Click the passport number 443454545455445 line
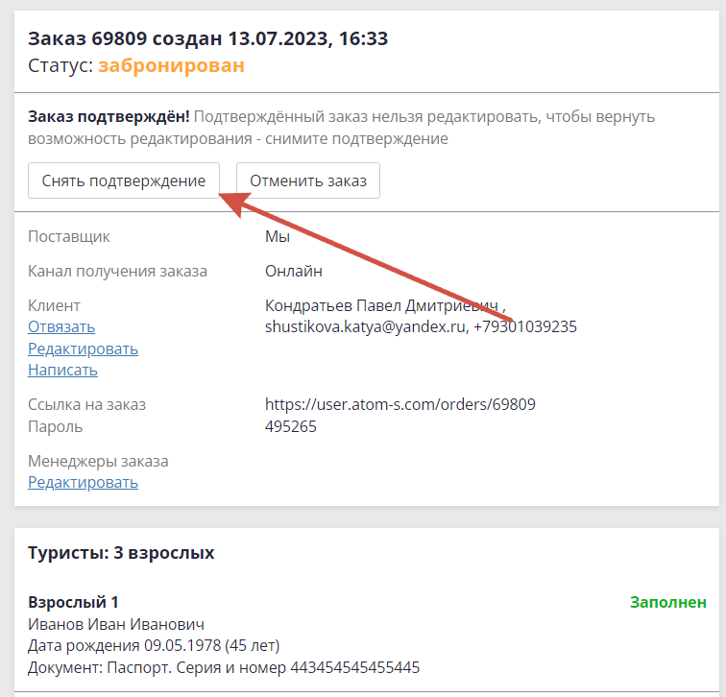This screenshot has height=697, width=726. 224,667
